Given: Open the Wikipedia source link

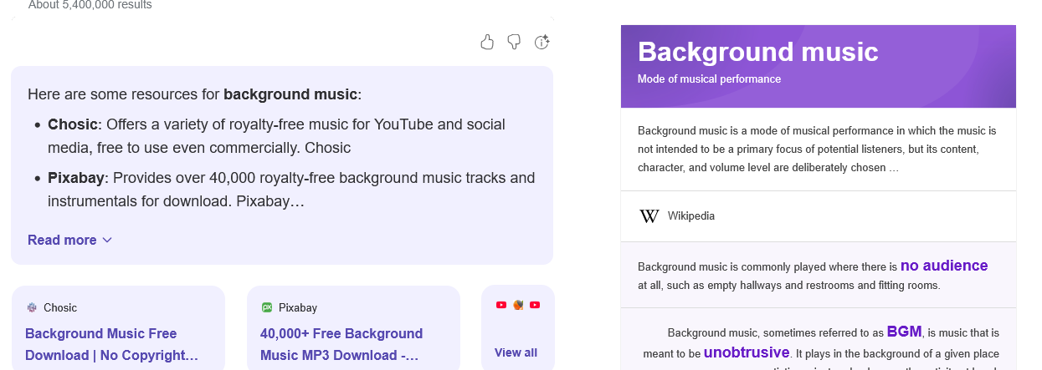Looking at the screenshot, I should coord(690,216).
